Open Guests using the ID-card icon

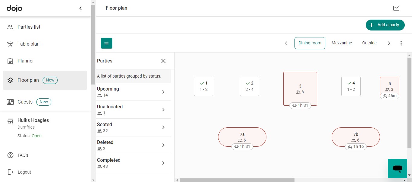[10, 102]
